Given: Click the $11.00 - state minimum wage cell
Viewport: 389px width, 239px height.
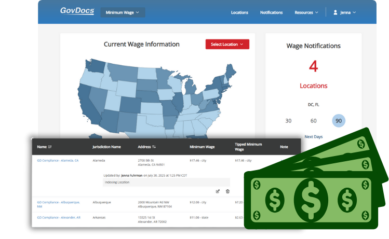Looking at the screenshot, I should coord(199,217).
